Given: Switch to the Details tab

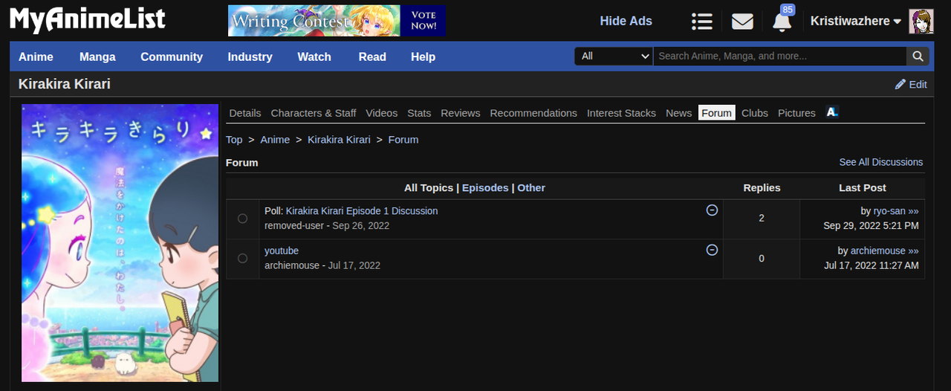Looking at the screenshot, I should coord(245,113).
